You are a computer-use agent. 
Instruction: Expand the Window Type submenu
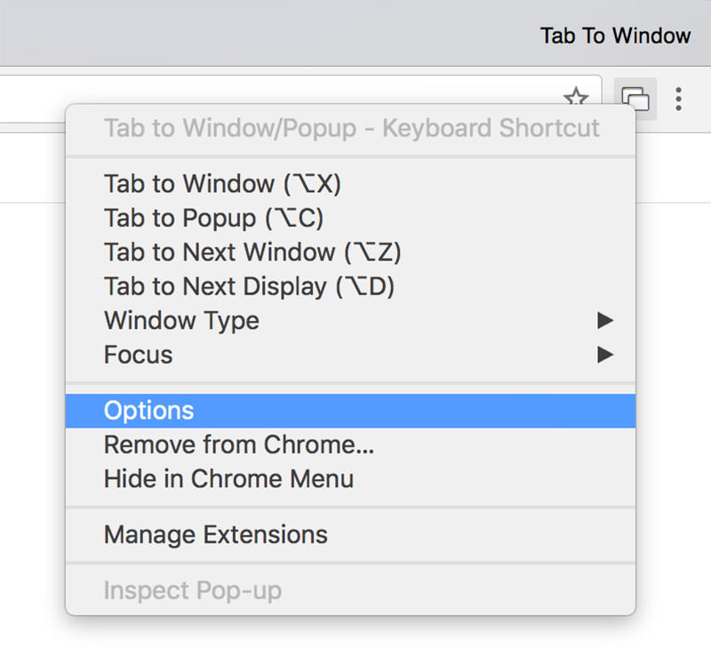click(181, 320)
